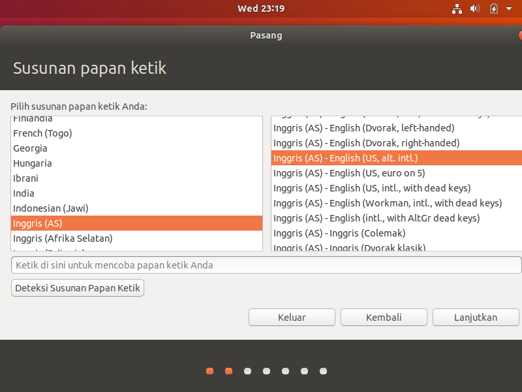Choose Inggris (Colemak) variant

click(397, 233)
